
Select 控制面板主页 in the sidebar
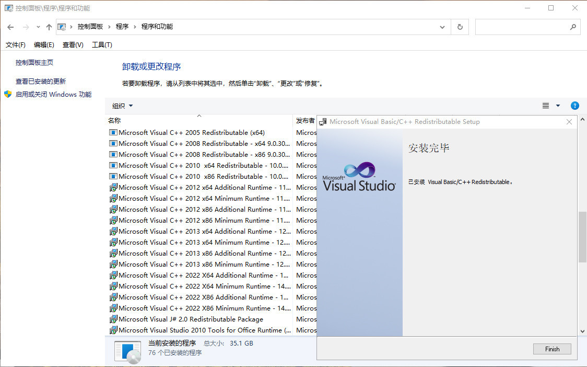34,62
